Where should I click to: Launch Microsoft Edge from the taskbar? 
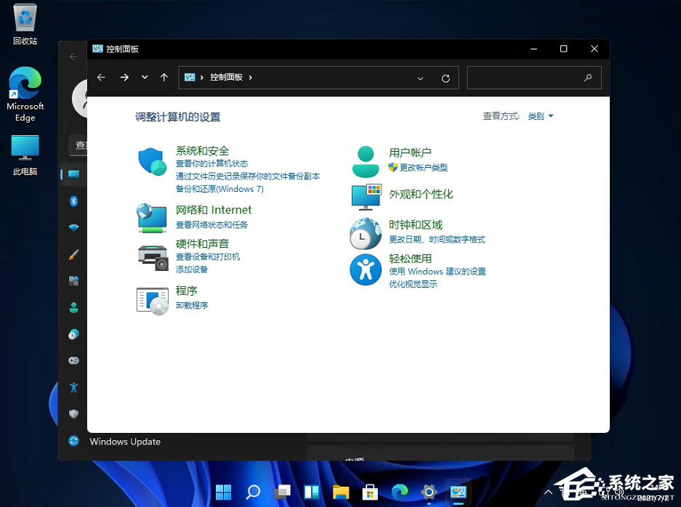[400, 492]
